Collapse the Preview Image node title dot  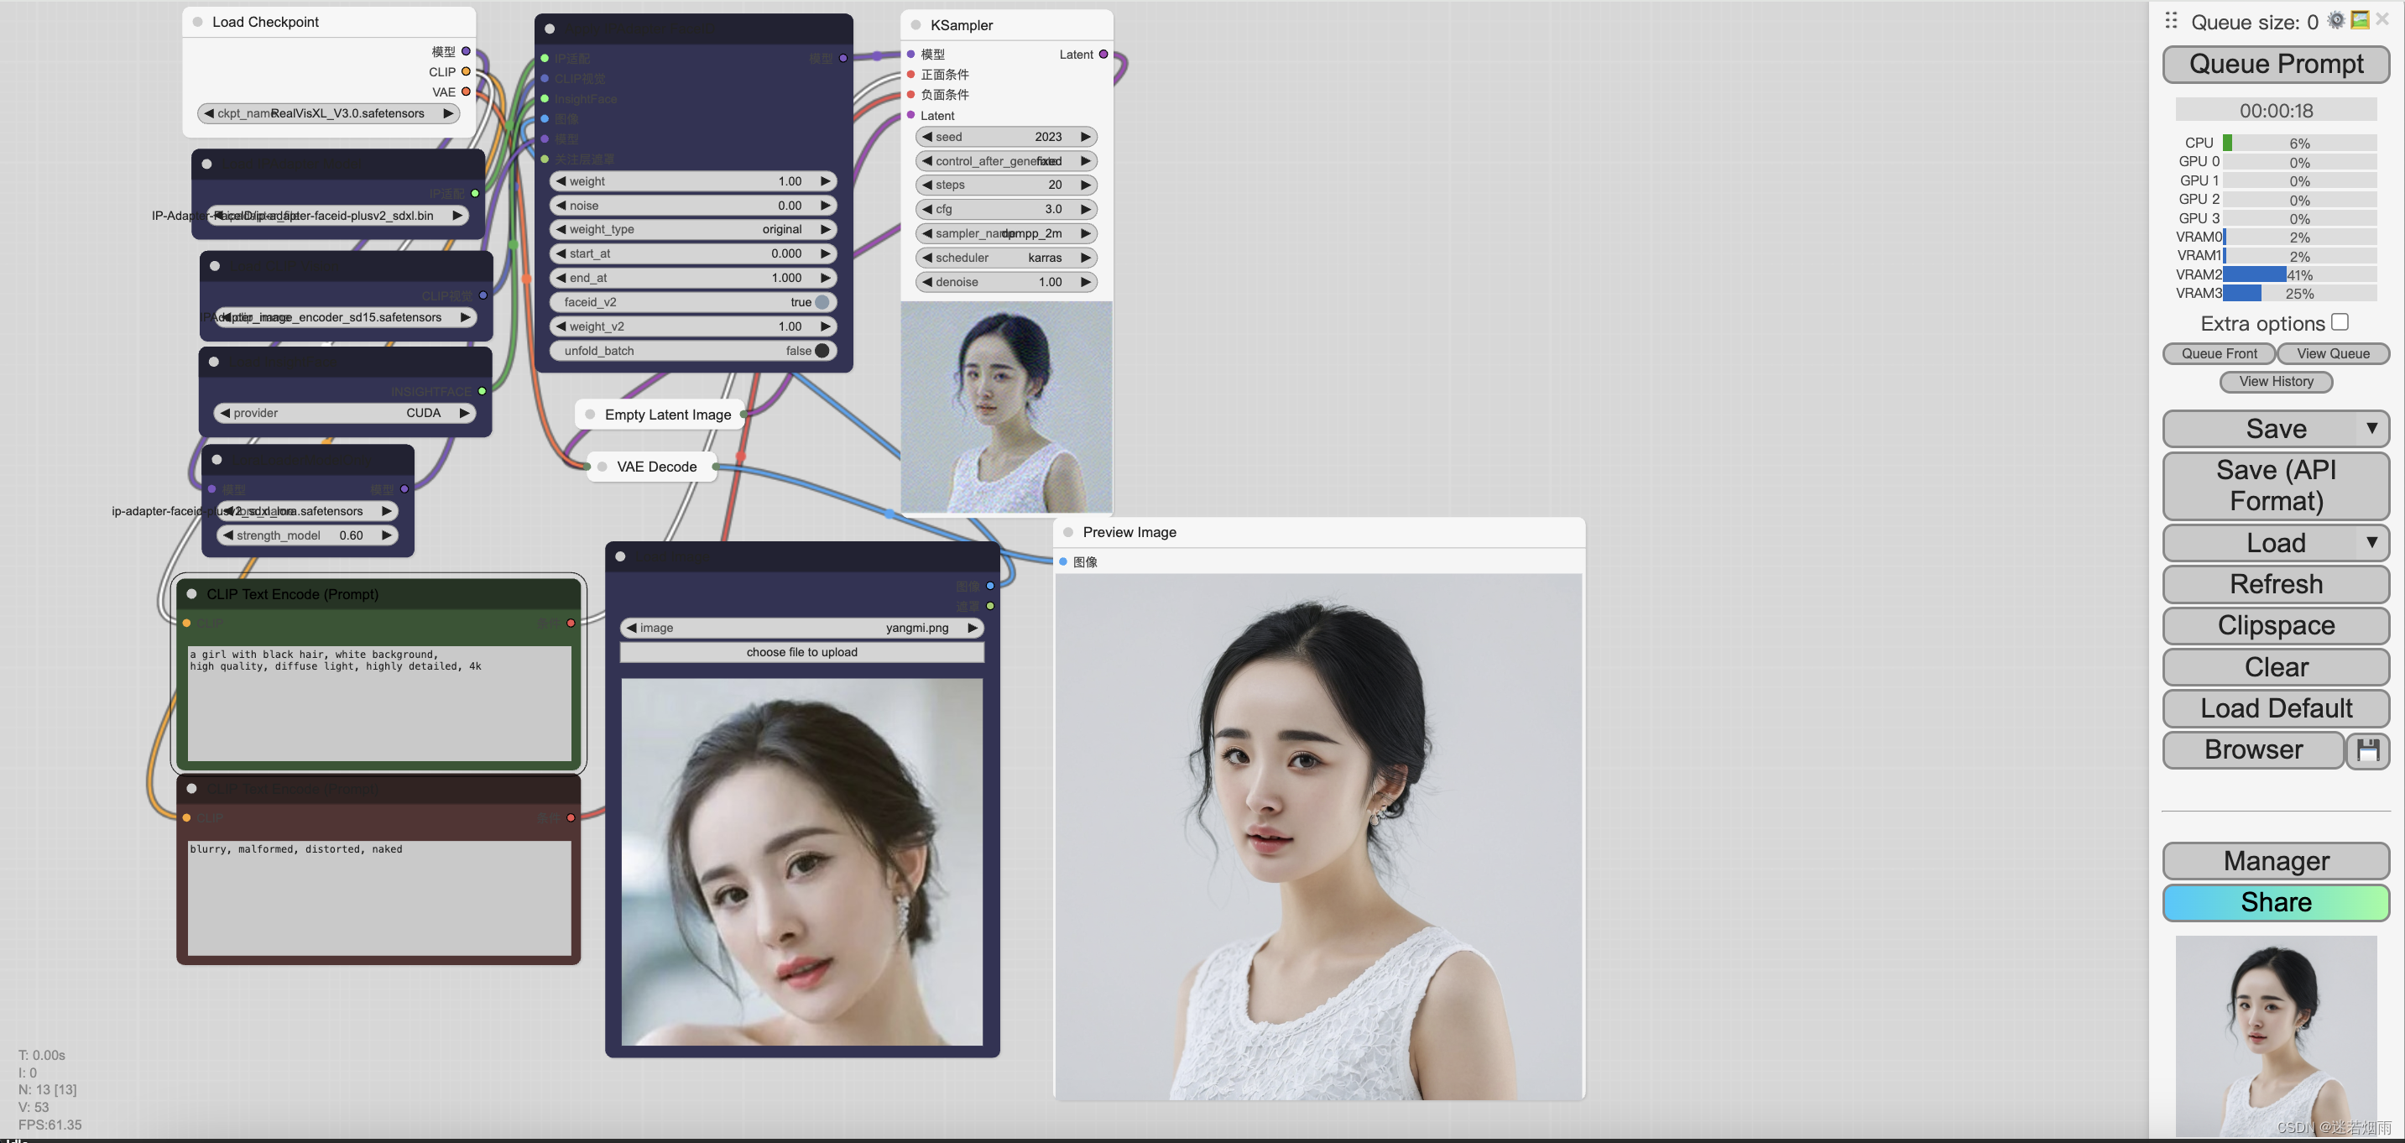pyautogui.click(x=1068, y=532)
